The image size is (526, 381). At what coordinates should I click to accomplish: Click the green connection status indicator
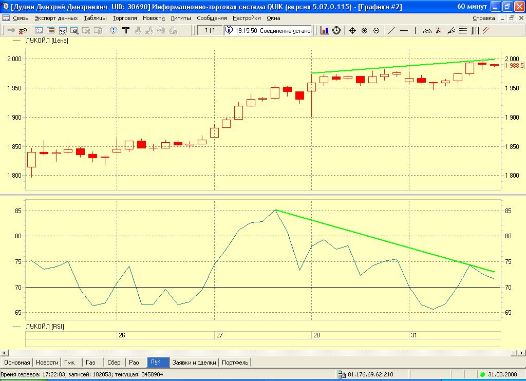click(x=482, y=374)
